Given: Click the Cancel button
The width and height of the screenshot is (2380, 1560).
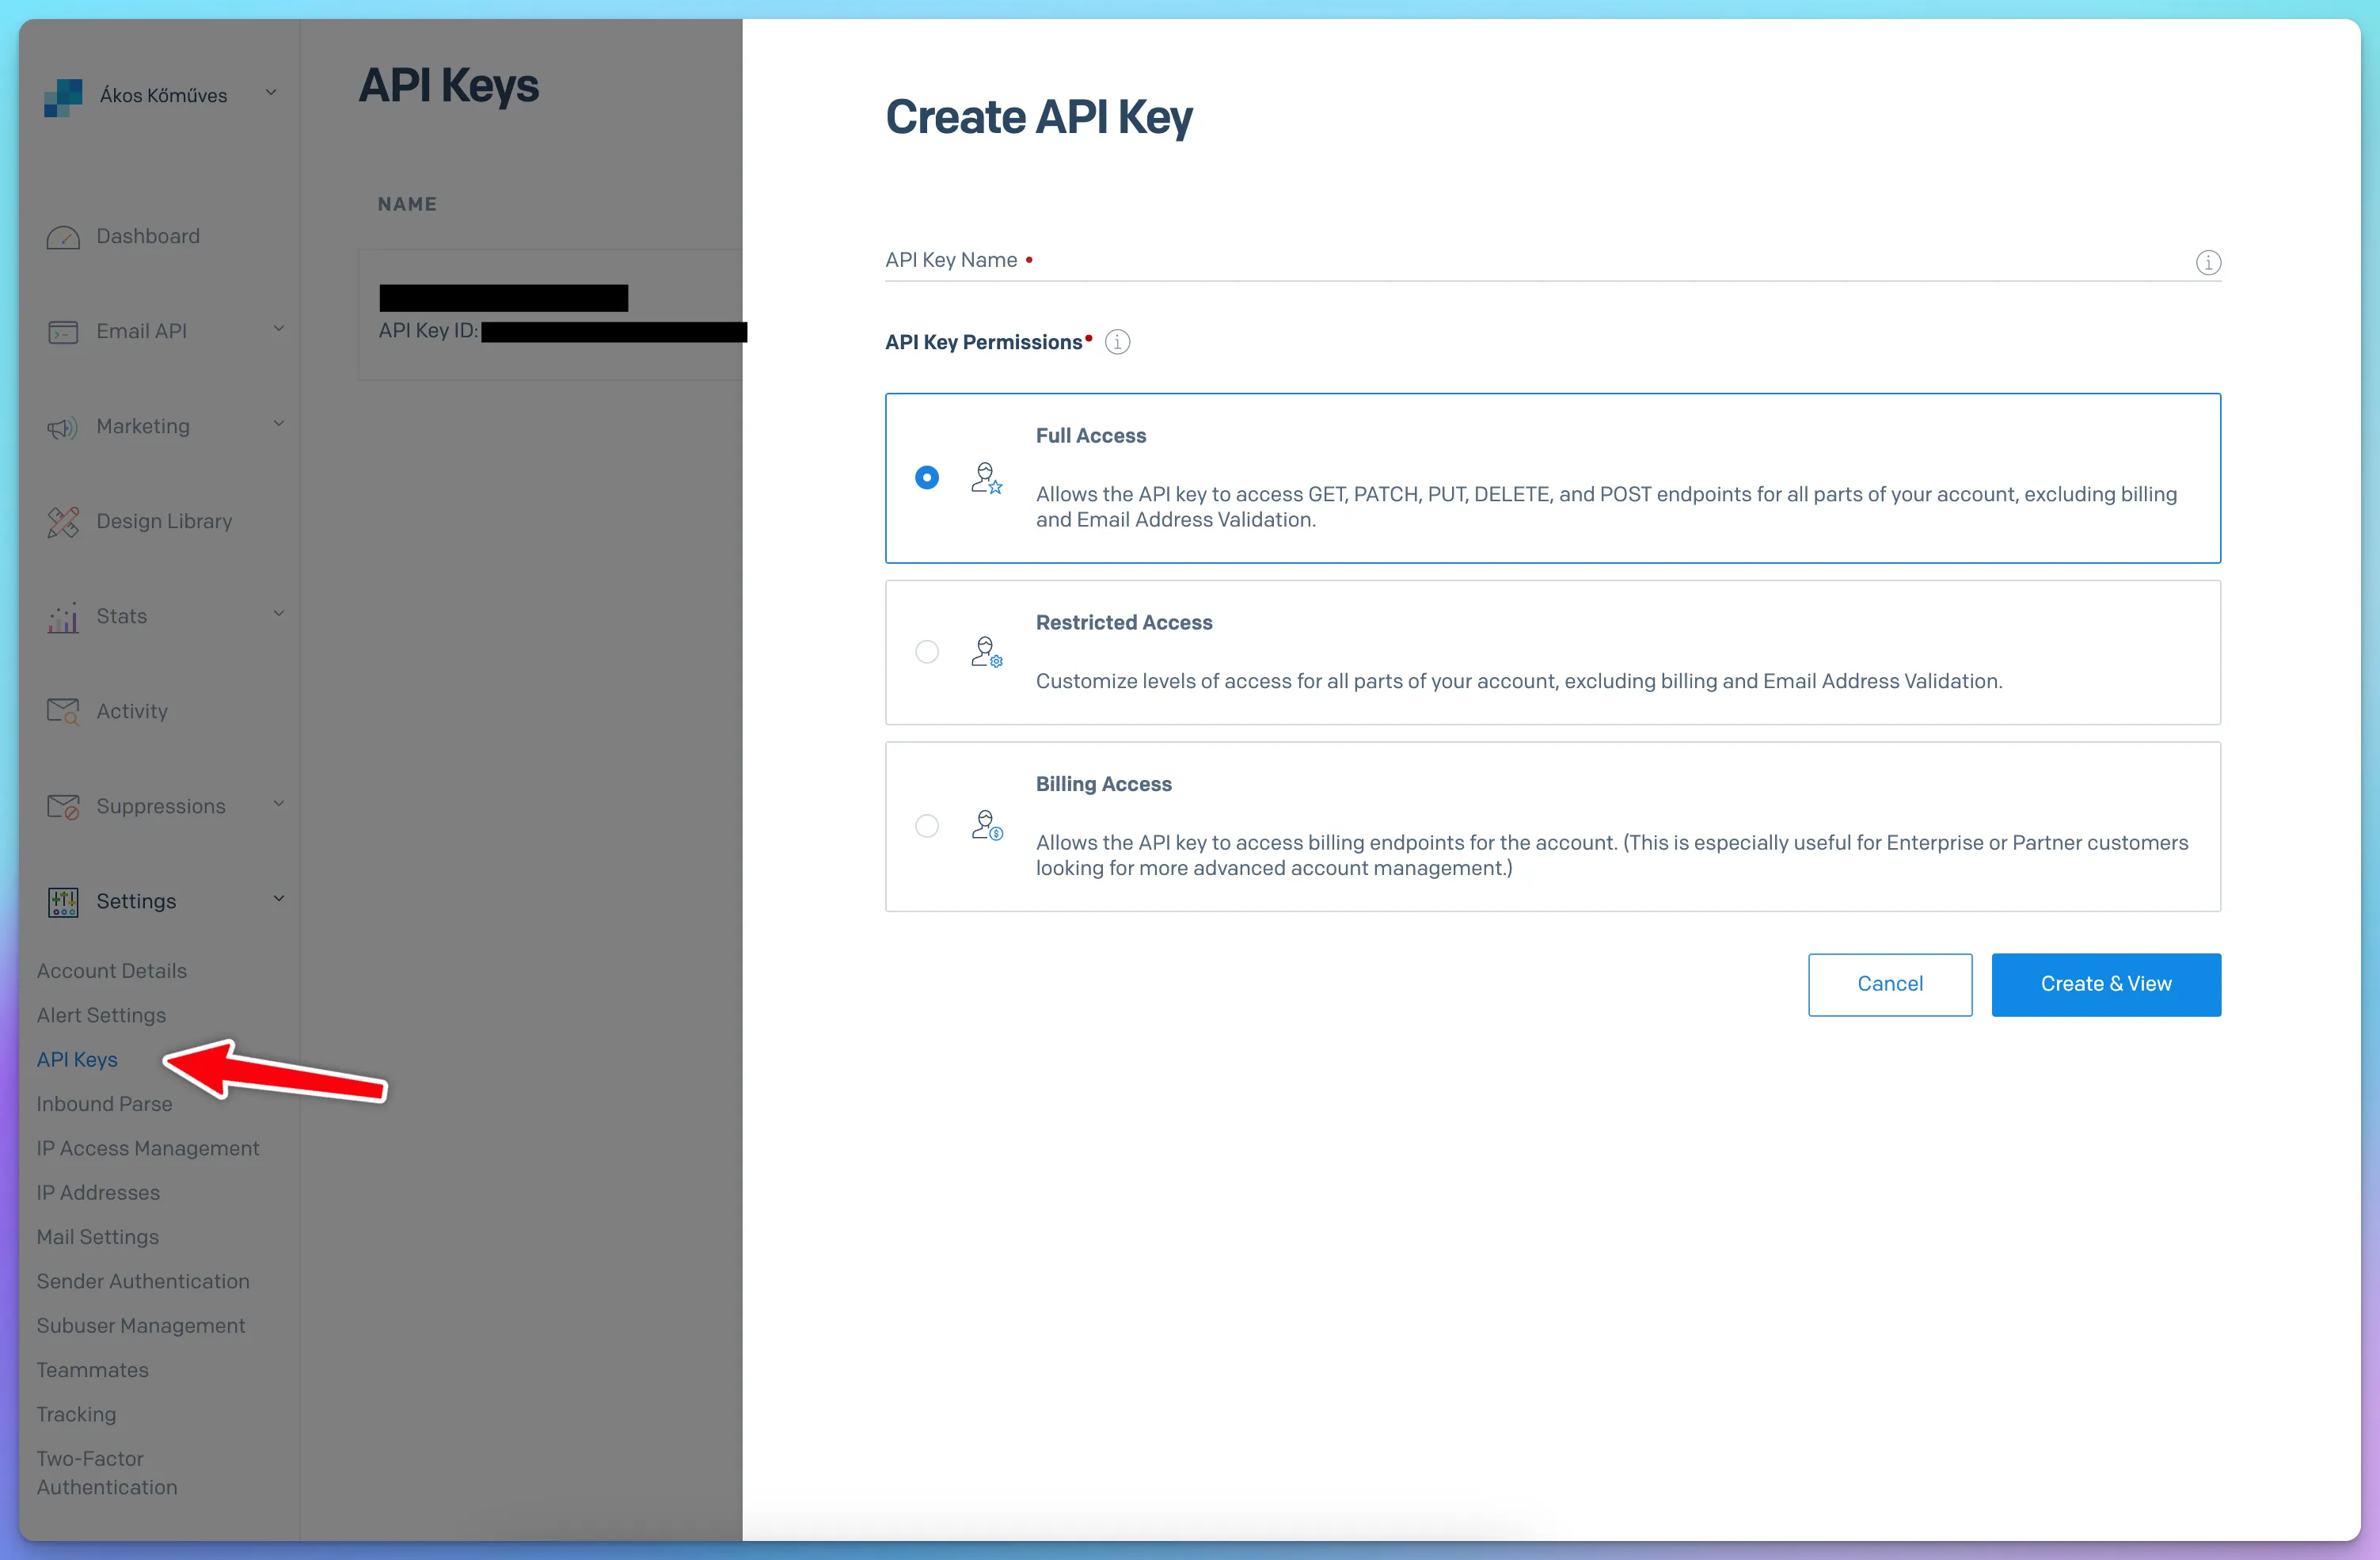Looking at the screenshot, I should tap(1889, 984).
